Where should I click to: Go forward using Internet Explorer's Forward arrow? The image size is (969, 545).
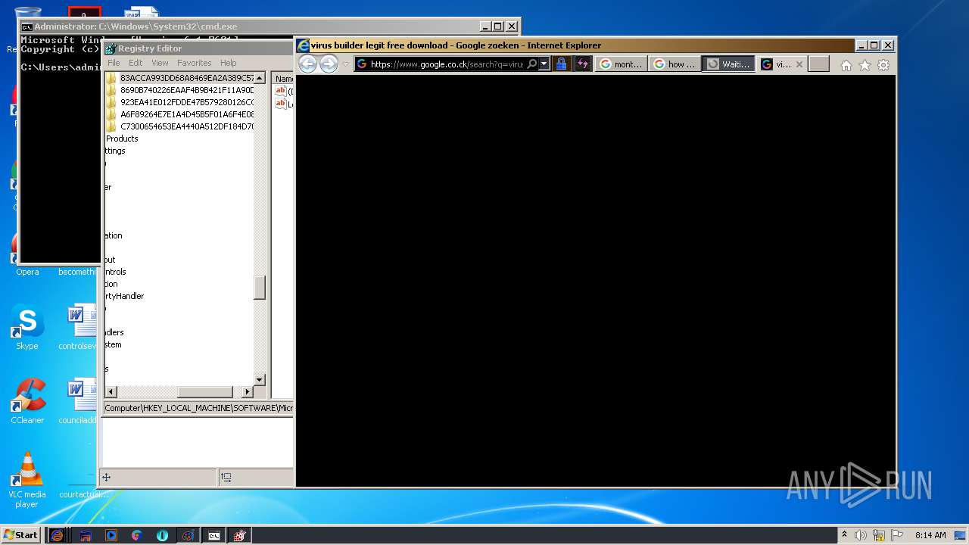pos(329,64)
